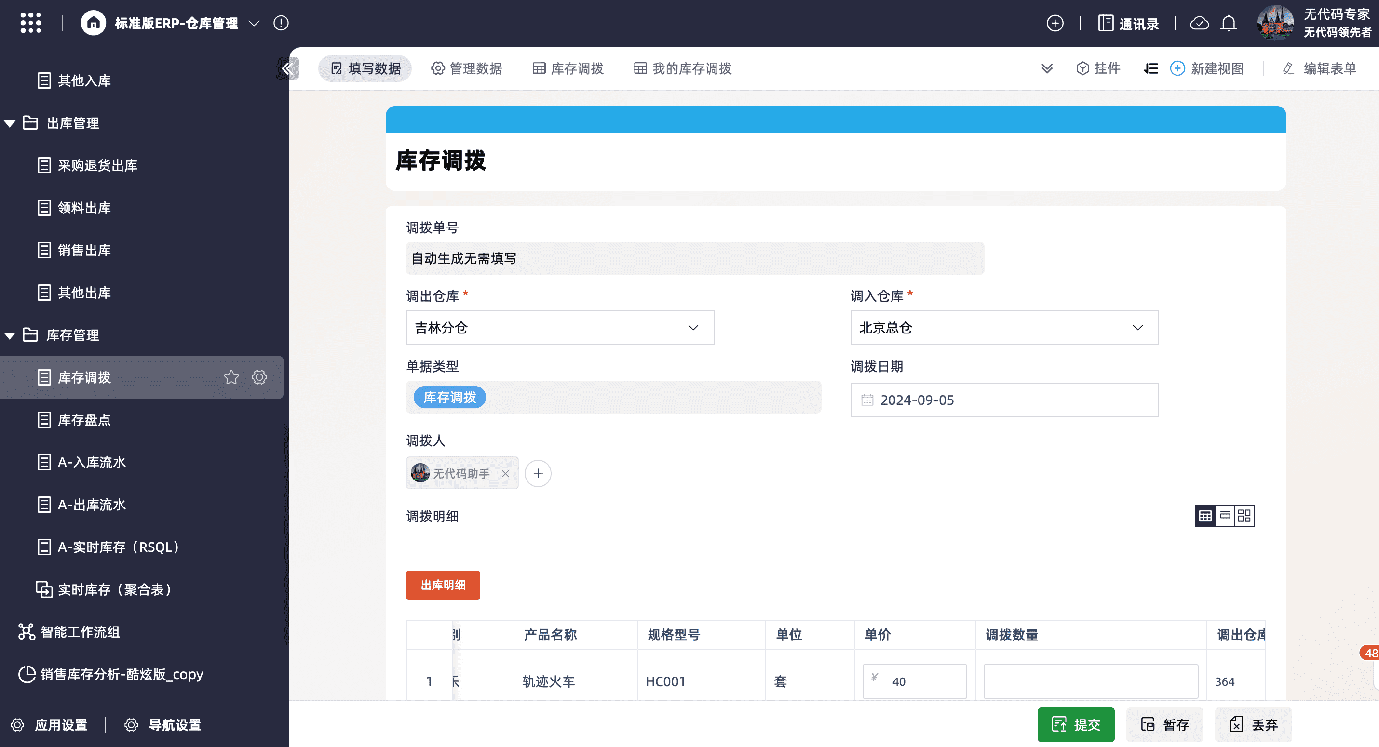The image size is (1379, 747).
Task: Click the orange 出库明细 button
Action: coord(443,585)
